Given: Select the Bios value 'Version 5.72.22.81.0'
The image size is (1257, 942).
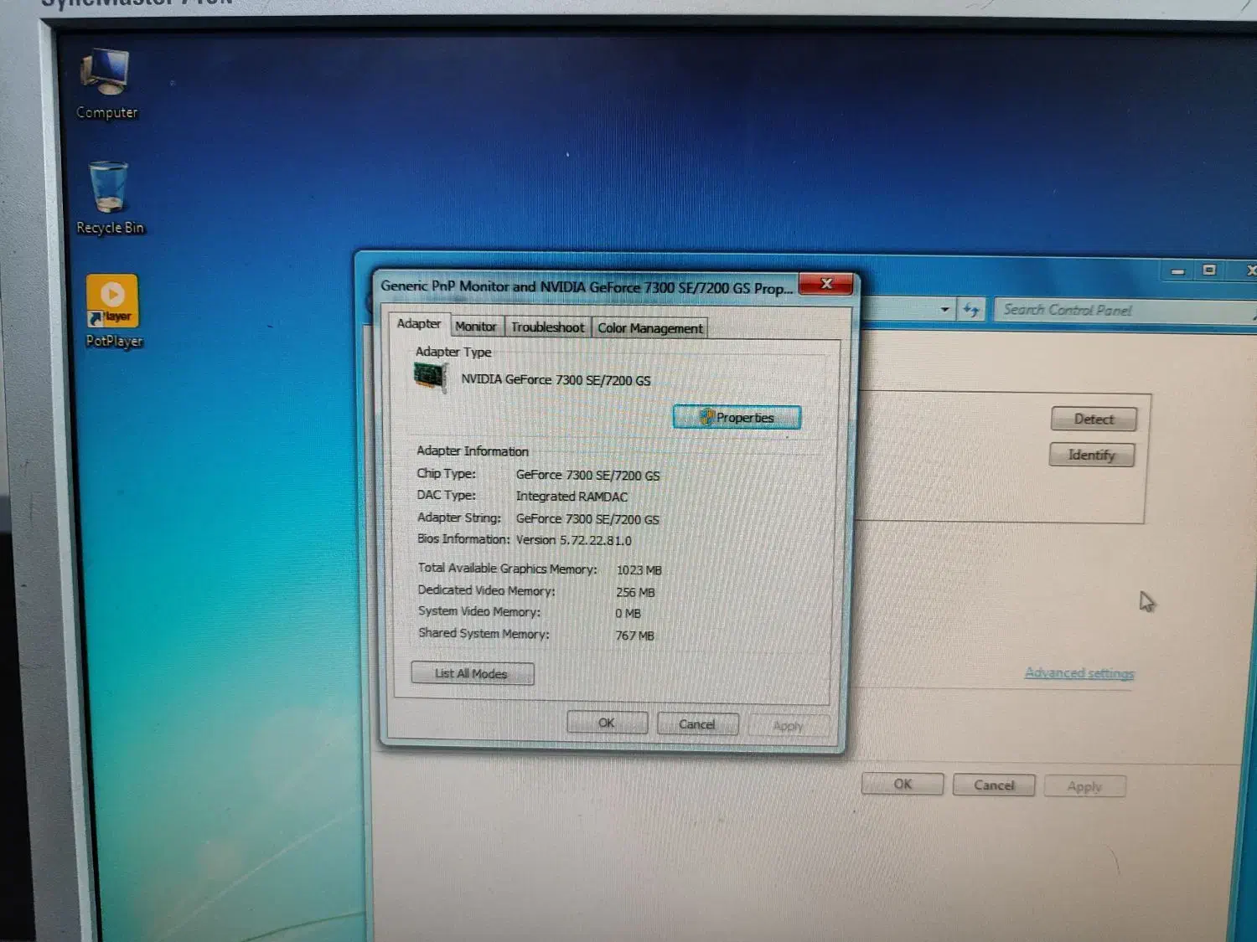Looking at the screenshot, I should click(574, 540).
